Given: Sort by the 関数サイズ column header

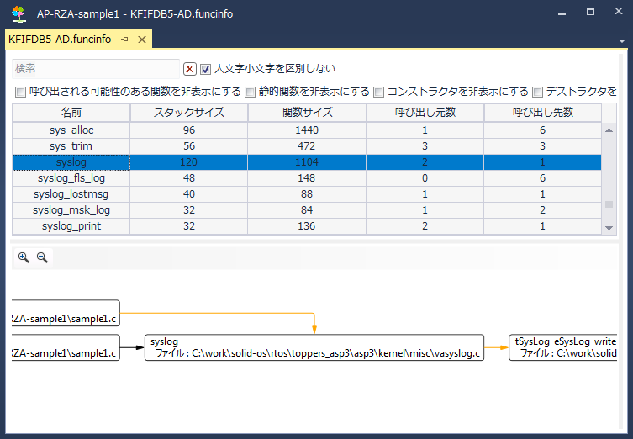Looking at the screenshot, I should coord(307,113).
